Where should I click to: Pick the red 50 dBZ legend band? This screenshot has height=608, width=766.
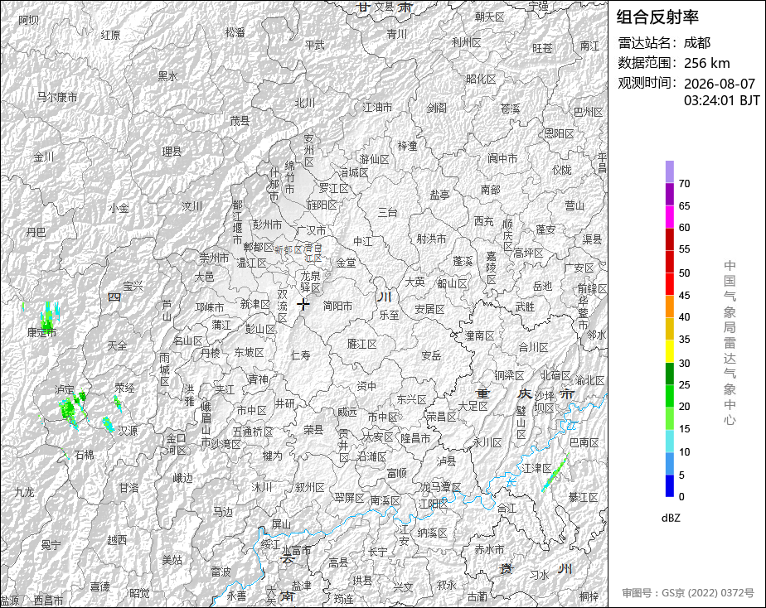[670, 262]
